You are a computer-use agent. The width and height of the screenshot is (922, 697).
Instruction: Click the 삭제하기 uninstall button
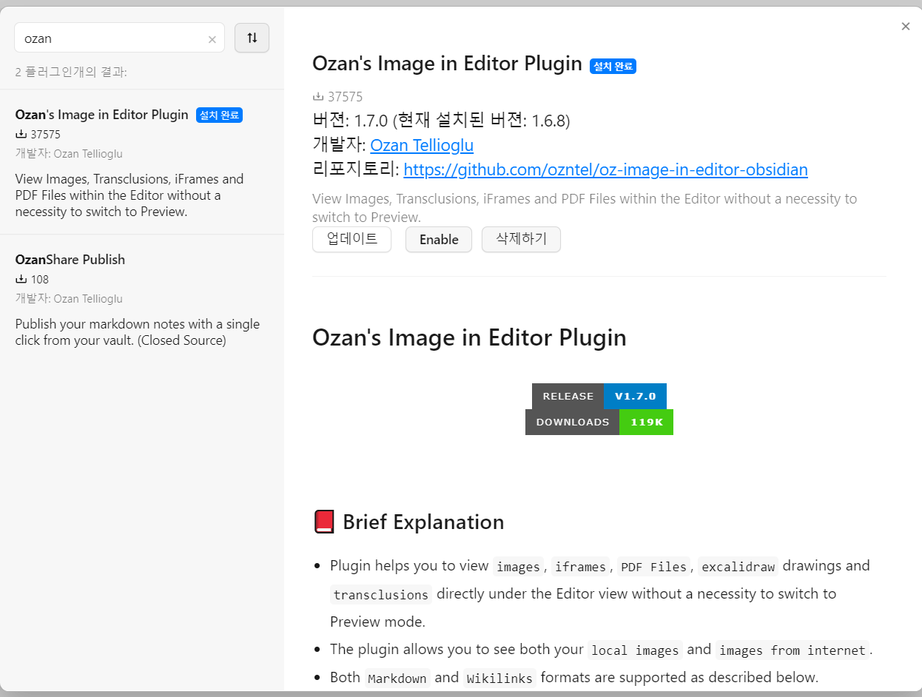coord(521,239)
